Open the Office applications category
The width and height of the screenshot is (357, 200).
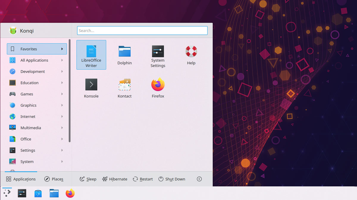coord(26,139)
